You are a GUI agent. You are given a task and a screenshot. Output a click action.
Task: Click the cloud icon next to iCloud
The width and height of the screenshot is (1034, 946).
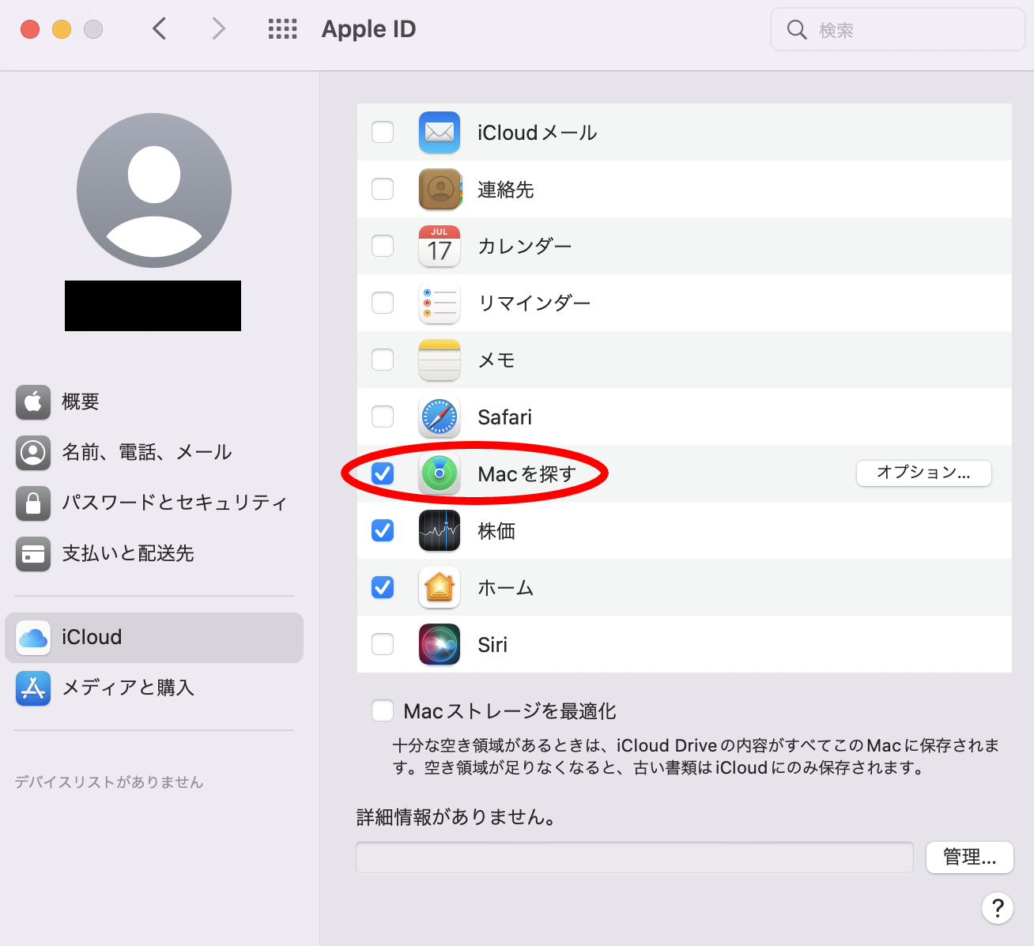pyautogui.click(x=33, y=638)
